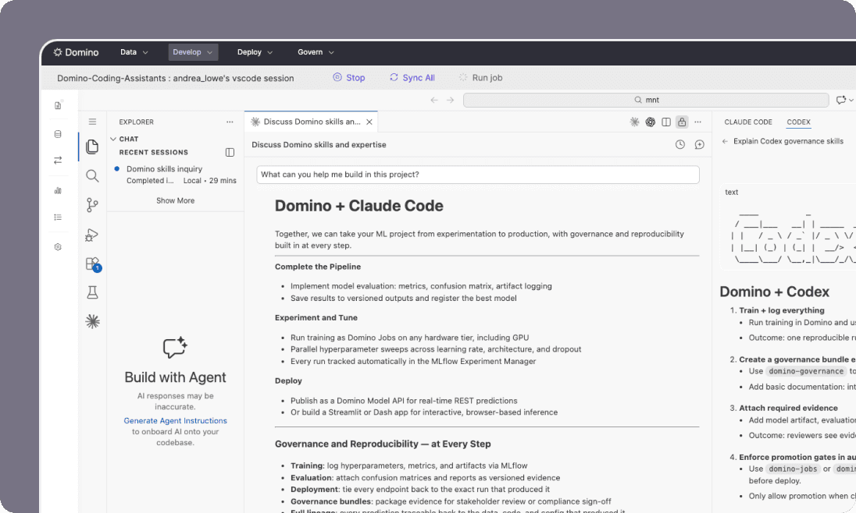Close the Discuss Domino skills tab
The height and width of the screenshot is (513, 856).
tap(369, 122)
